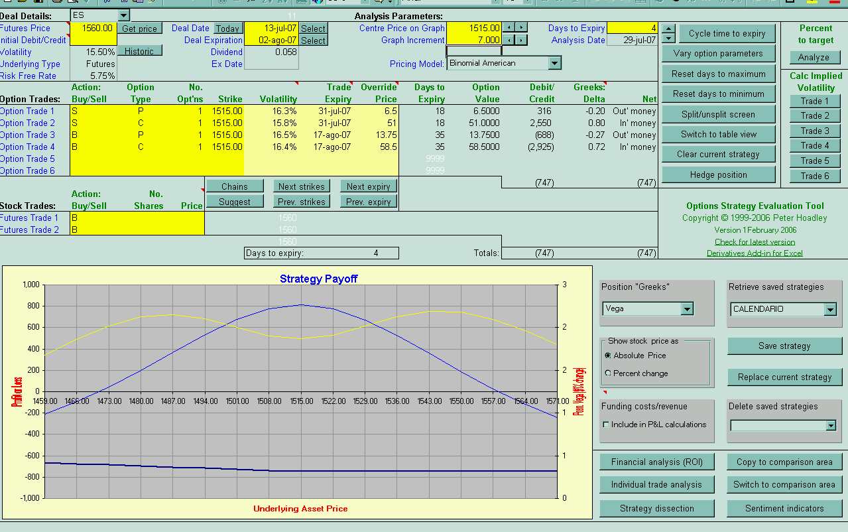Click Graph Increment right arrow

click(522, 40)
